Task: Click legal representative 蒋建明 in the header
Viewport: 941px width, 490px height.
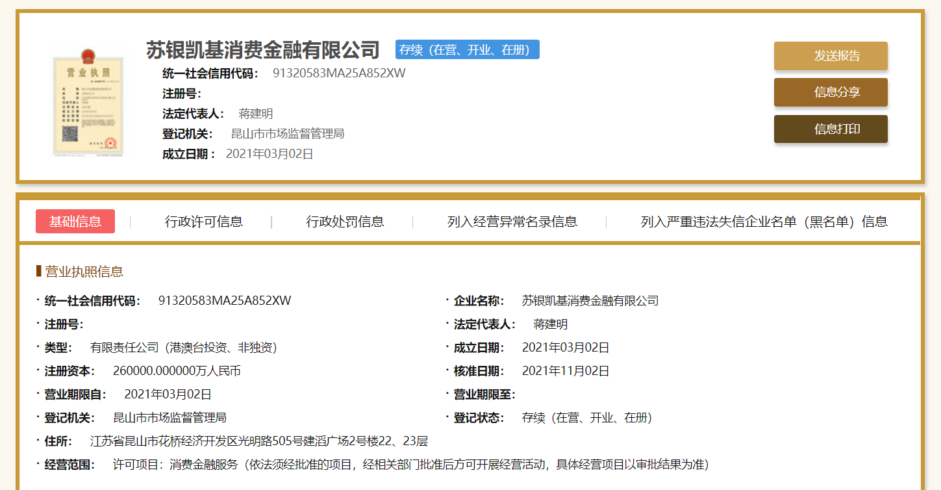Action: pyautogui.click(x=256, y=114)
